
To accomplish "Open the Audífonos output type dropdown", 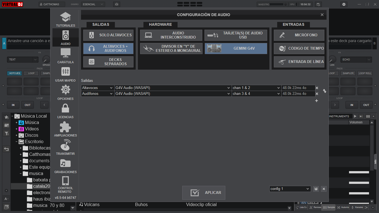I will click(98, 94).
